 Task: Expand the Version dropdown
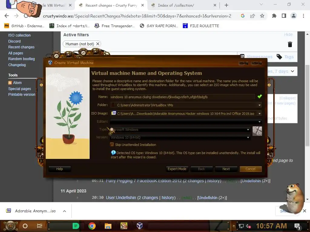(x=248, y=137)
